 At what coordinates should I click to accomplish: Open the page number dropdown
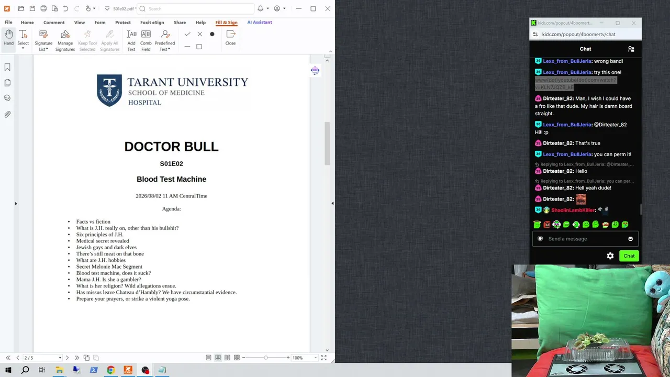tap(60, 358)
